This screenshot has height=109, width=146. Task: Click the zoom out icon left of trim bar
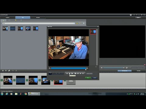pyautogui.click(x=50, y=68)
